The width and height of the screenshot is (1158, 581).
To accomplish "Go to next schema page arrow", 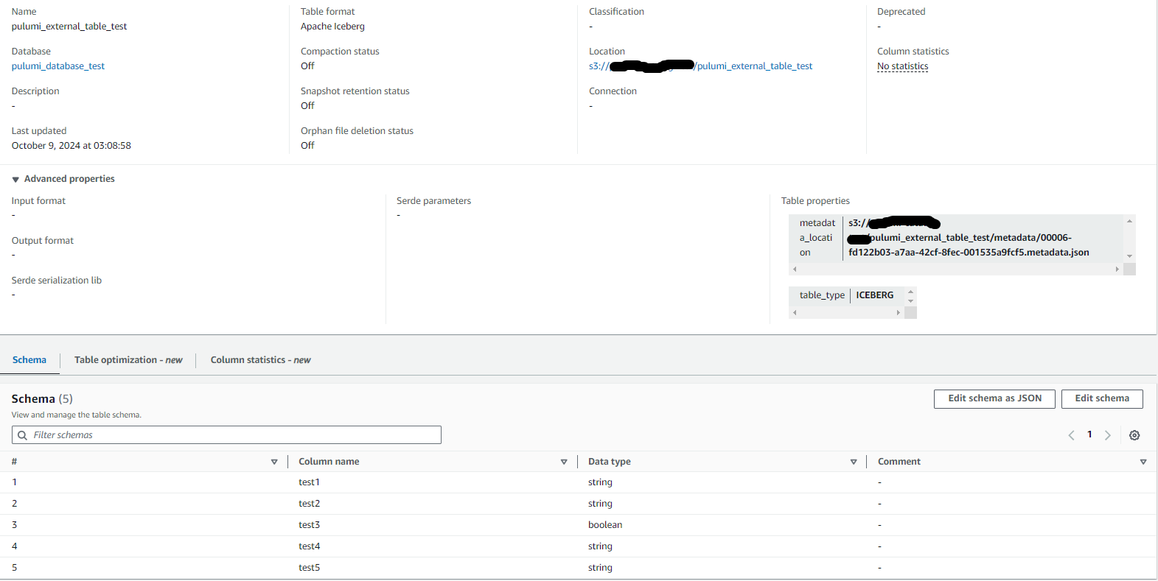I will 1107,435.
